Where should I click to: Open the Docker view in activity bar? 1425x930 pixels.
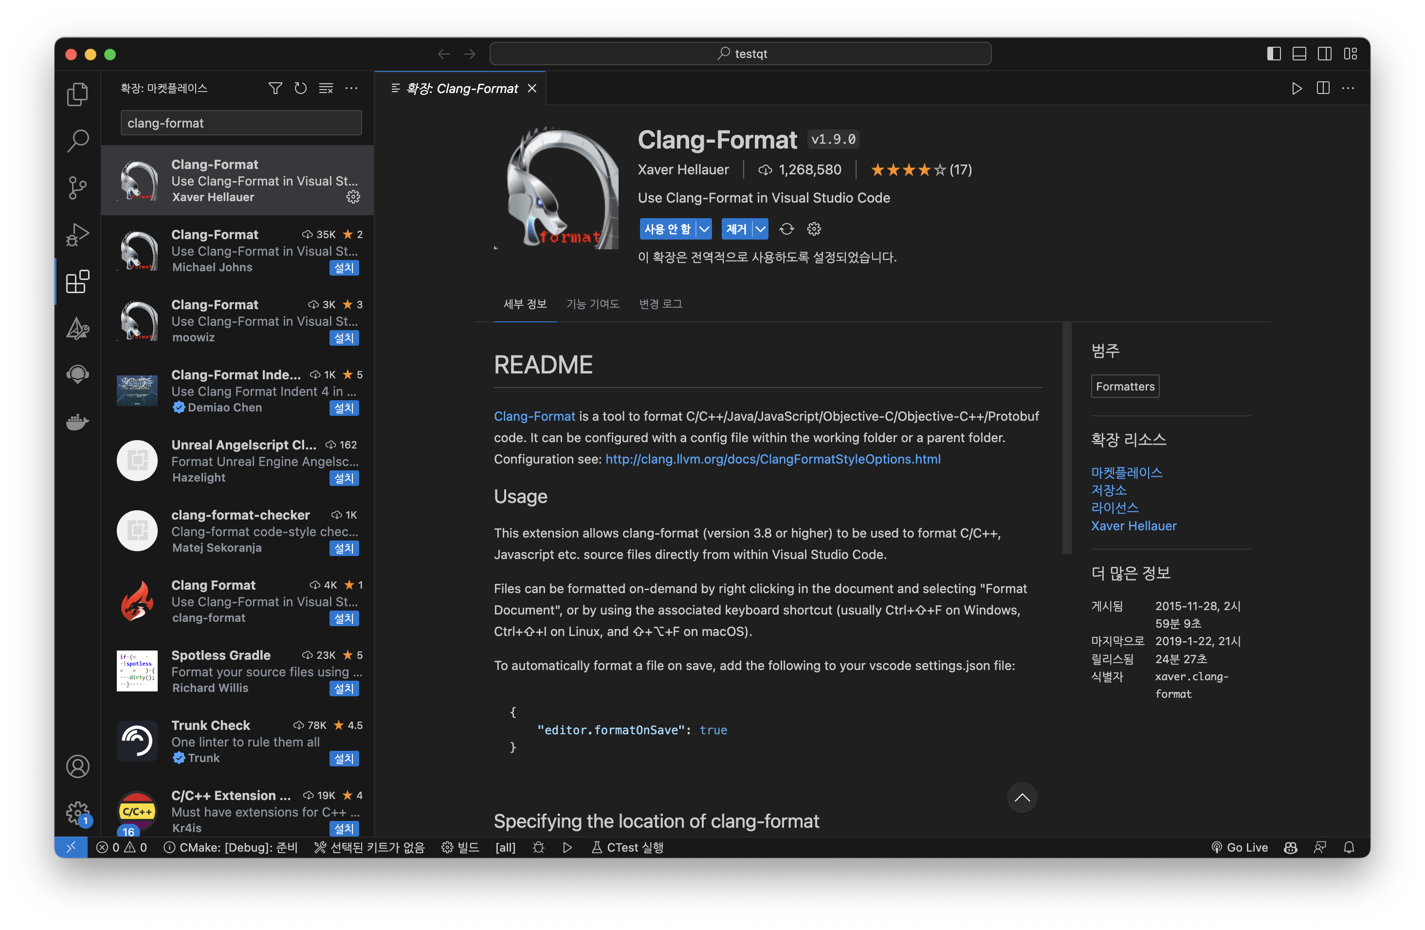77,422
